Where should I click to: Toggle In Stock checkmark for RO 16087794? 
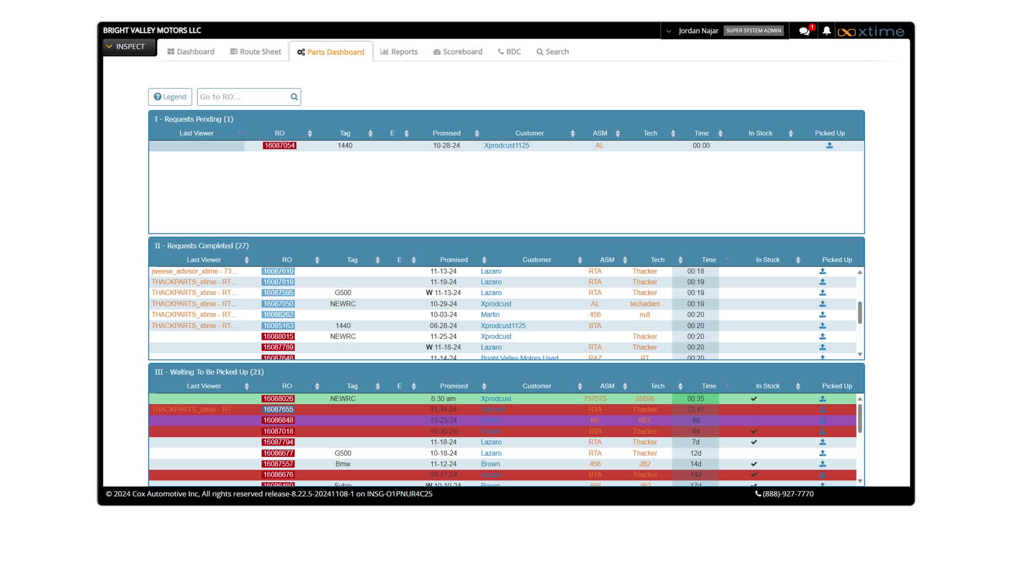[x=754, y=443]
